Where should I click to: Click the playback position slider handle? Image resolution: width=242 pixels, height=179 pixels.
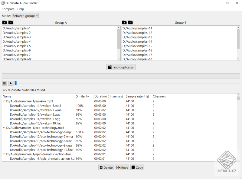[16, 83]
